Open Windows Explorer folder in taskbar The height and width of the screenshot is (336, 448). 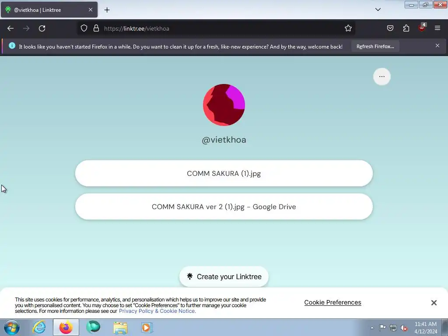(x=120, y=327)
